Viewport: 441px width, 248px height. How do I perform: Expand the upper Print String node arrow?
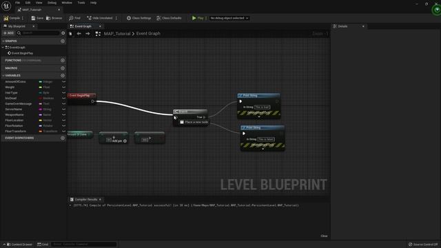[259, 116]
